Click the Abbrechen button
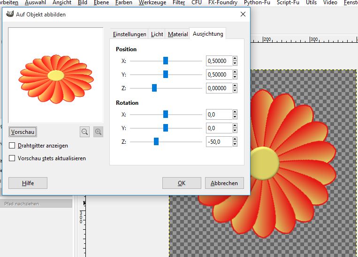Screen dimensions: 358x257 tap(224, 183)
